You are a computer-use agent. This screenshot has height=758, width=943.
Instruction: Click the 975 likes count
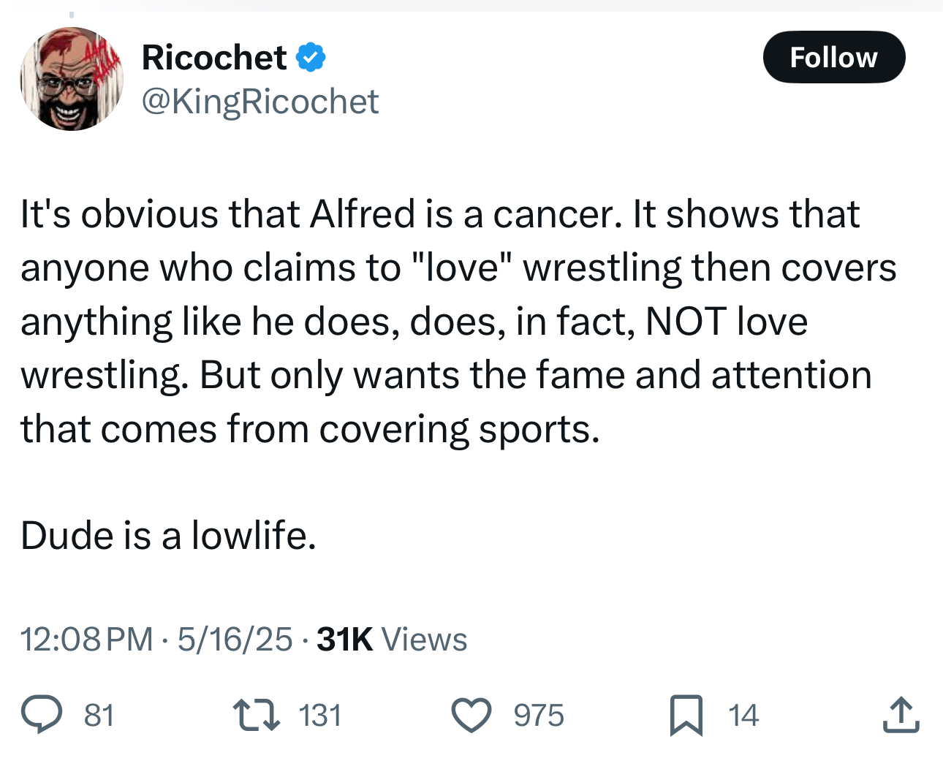coord(539,715)
